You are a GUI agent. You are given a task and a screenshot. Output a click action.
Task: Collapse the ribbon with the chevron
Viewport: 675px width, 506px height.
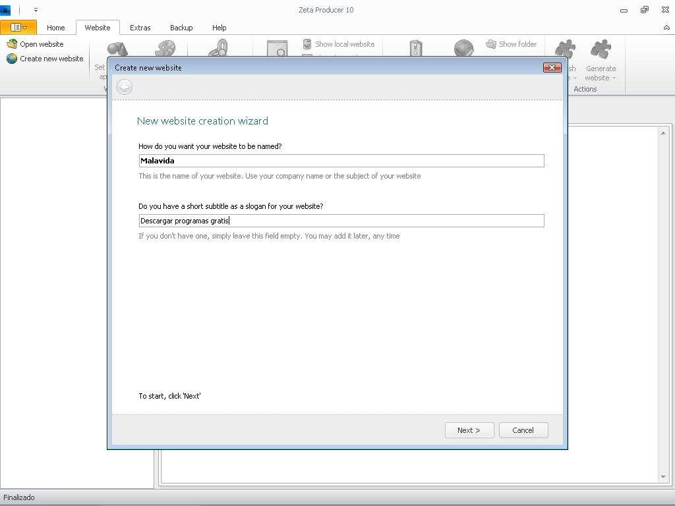(x=666, y=28)
